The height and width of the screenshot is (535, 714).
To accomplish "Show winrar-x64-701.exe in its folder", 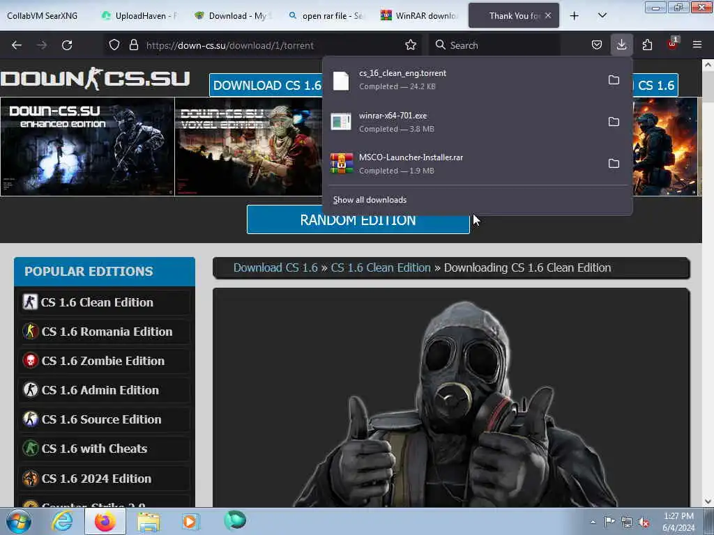I will [614, 122].
